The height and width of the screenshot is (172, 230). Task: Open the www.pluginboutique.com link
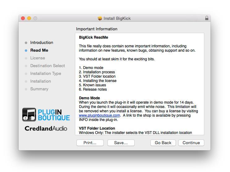[99, 115]
